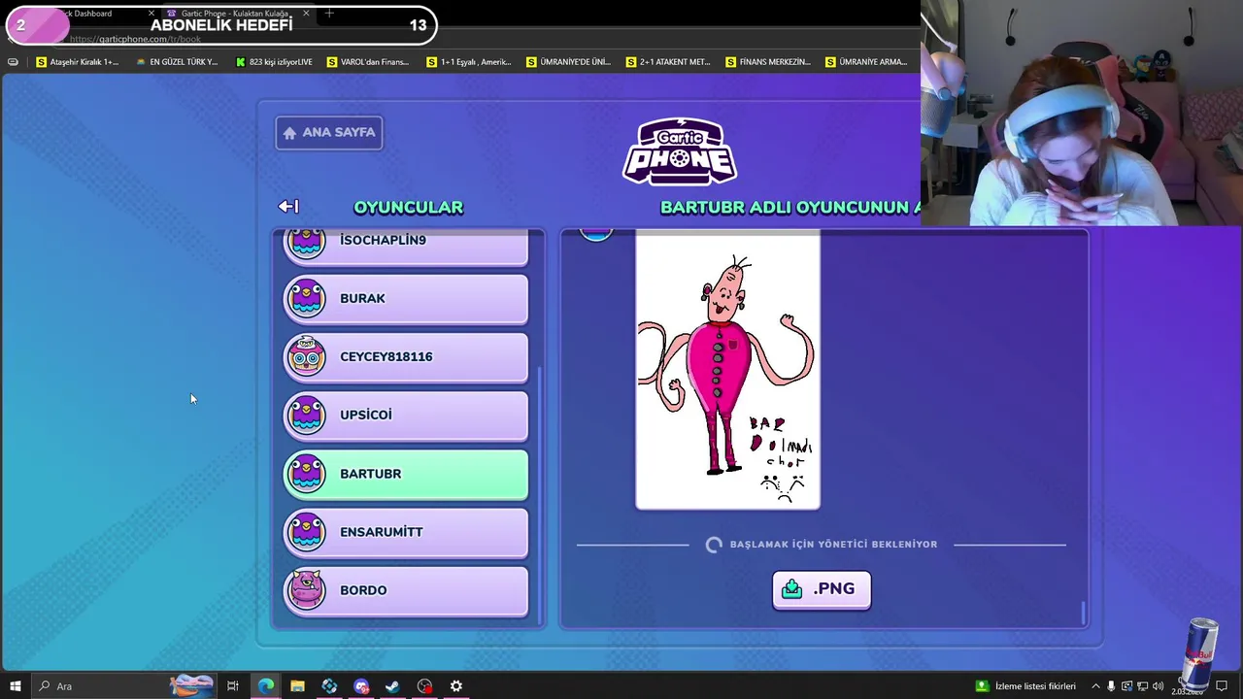Select player BURAK in the list
1243x699 pixels.
[406, 299]
